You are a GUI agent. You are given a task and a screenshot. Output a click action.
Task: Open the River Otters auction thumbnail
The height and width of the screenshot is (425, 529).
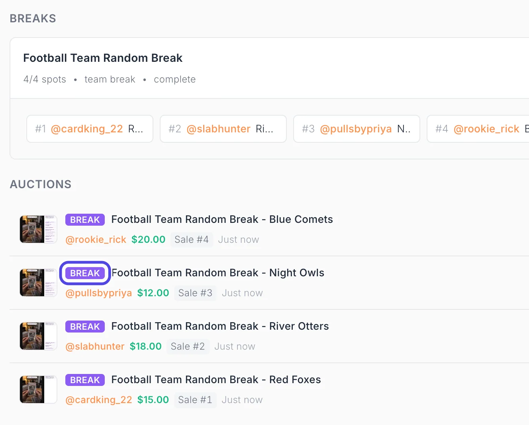click(38, 336)
